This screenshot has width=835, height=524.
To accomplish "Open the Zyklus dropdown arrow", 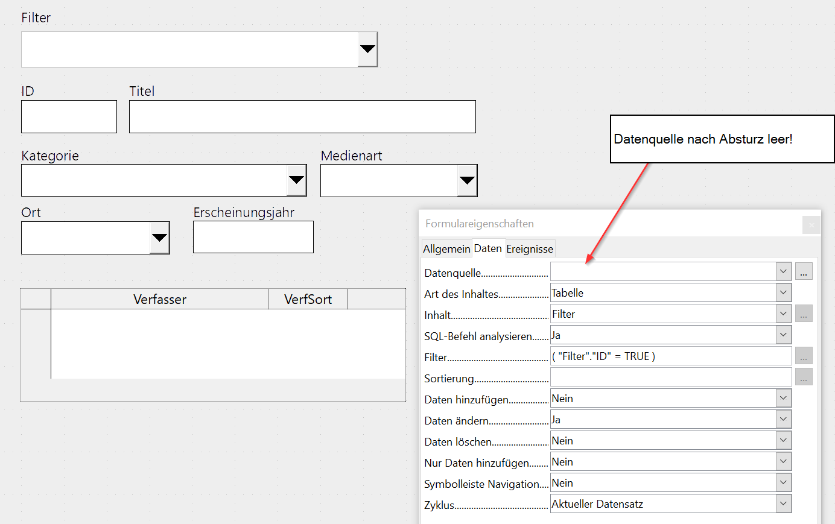I will click(x=783, y=503).
